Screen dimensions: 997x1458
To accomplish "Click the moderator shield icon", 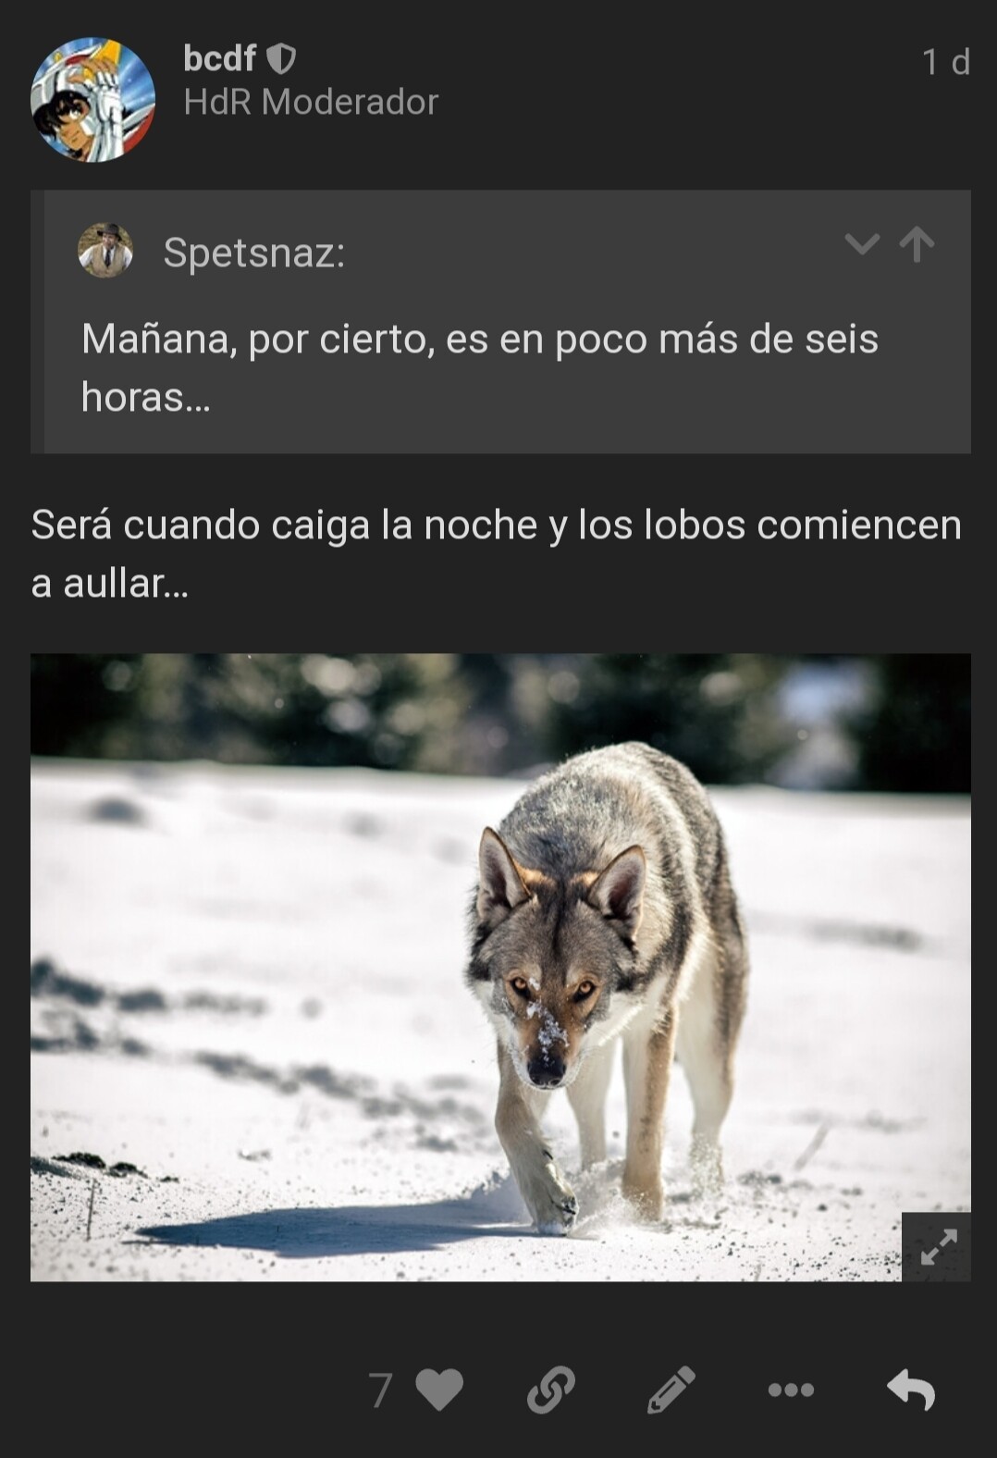I will pos(281,59).
